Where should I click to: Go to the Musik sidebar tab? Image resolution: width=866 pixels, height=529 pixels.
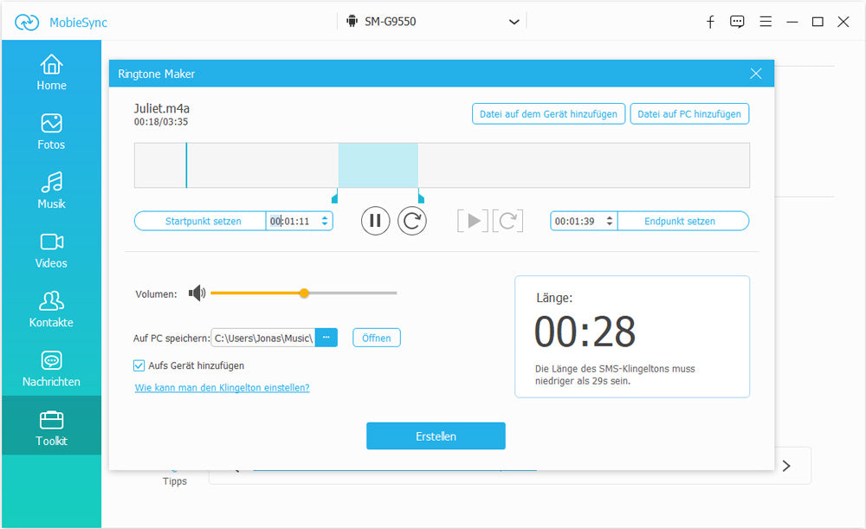51,190
